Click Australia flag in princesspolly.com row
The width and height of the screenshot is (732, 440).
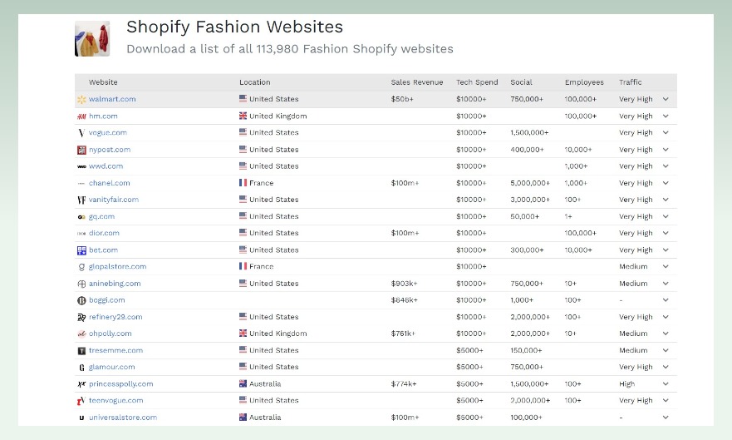(x=243, y=383)
